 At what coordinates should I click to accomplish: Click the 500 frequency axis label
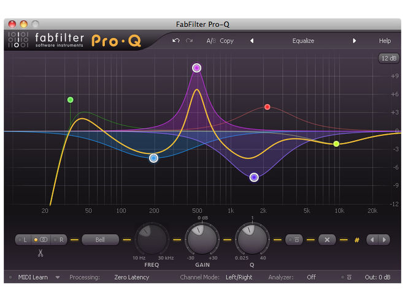coord(197,211)
